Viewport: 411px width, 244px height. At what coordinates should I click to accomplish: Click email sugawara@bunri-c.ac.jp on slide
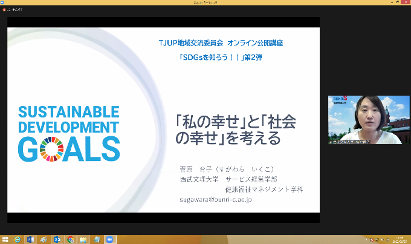pyautogui.click(x=215, y=200)
